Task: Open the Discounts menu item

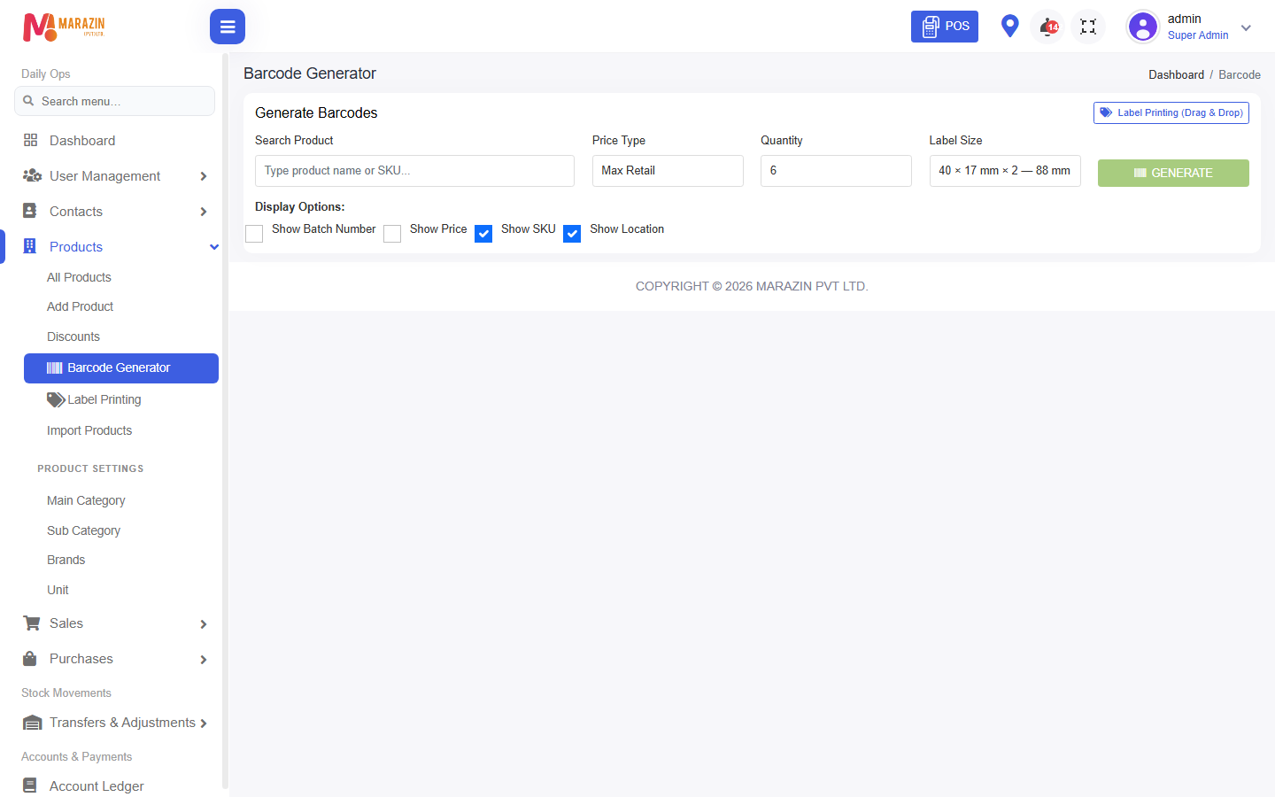Action: [x=73, y=337]
